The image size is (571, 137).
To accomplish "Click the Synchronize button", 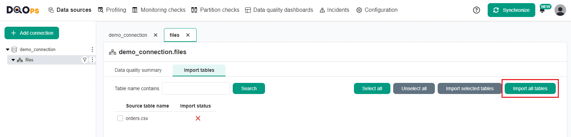I will [511, 10].
